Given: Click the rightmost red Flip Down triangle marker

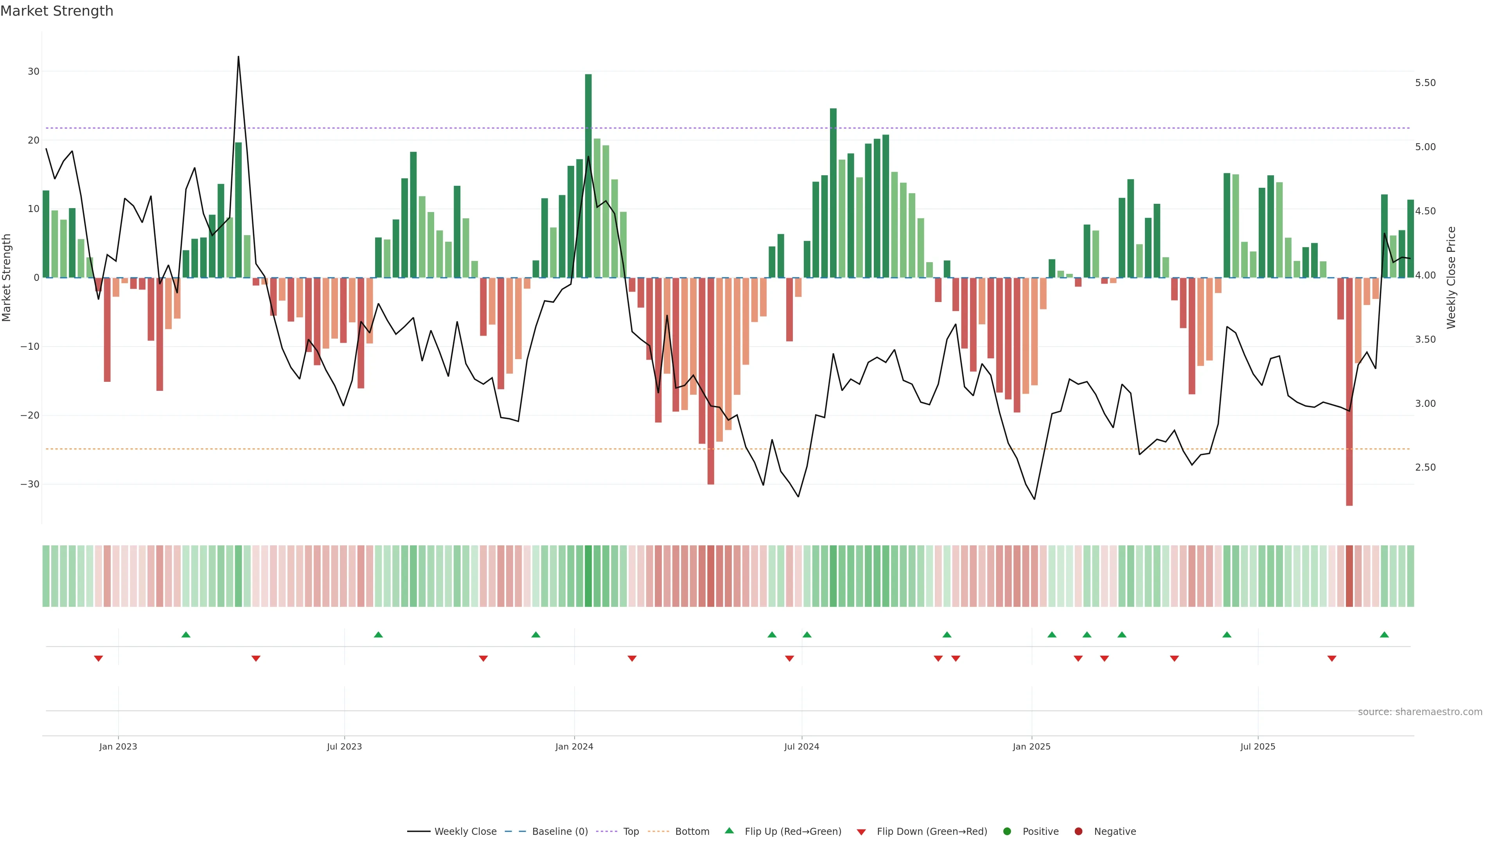Looking at the screenshot, I should point(1332,658).
